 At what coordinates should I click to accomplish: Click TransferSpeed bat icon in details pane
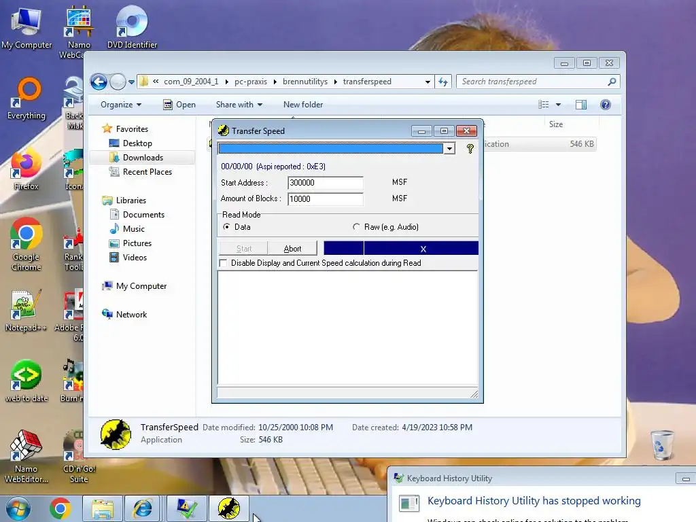click(x=116, y=434)
